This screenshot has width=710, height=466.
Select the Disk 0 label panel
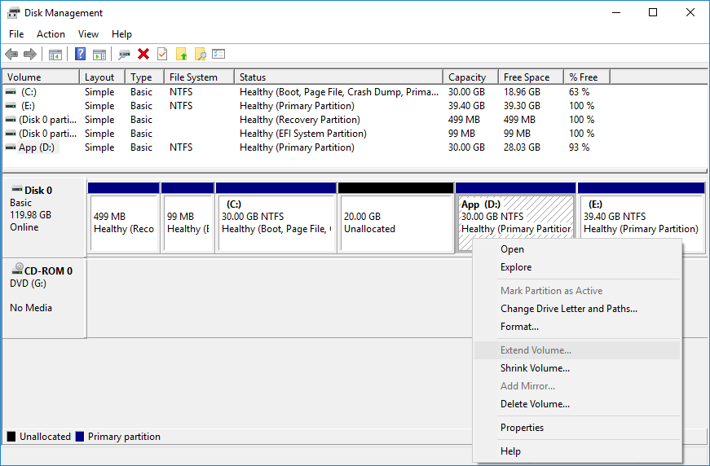[44, 216]
